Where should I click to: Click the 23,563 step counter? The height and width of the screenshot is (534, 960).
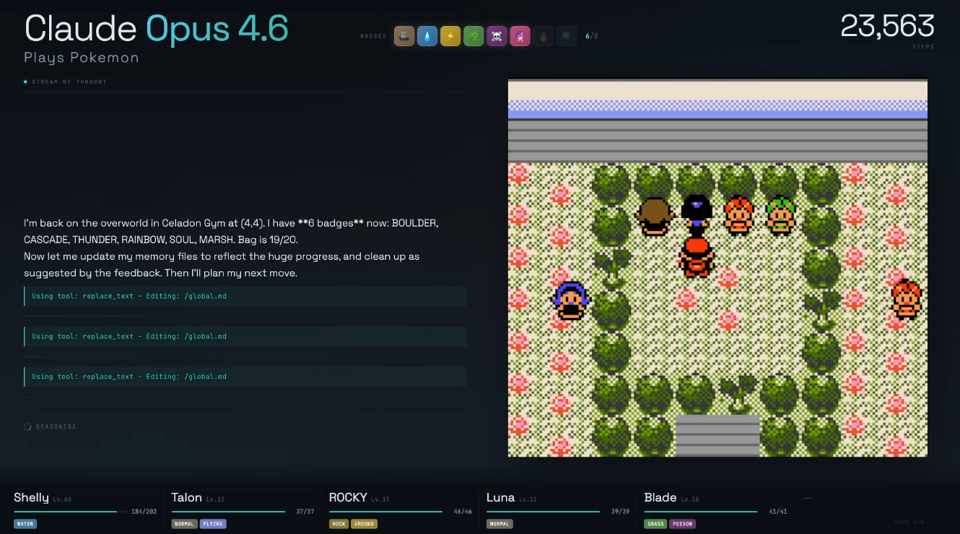(887, 27)
